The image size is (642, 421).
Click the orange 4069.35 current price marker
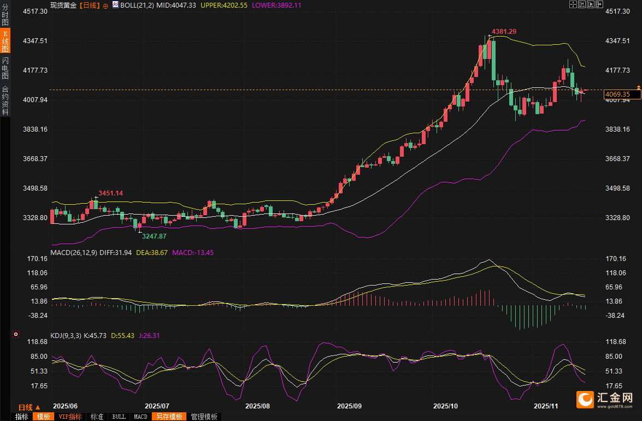[x=617, y=94]
